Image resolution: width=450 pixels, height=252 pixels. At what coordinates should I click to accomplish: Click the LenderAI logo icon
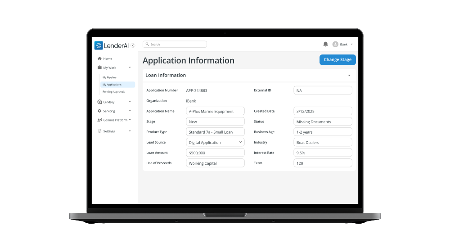(x=99, y=45)
